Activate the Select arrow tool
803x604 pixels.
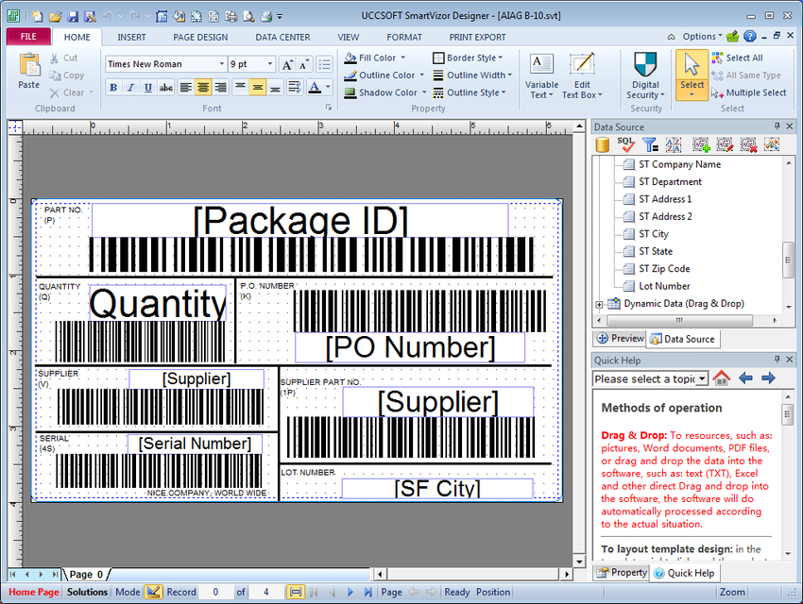[x=692, y=75]
